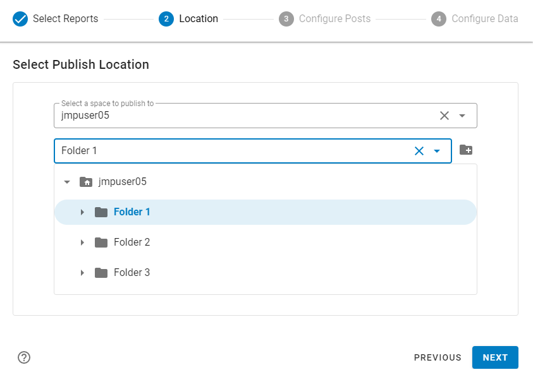Click the NEXT button

pos(495,357)
